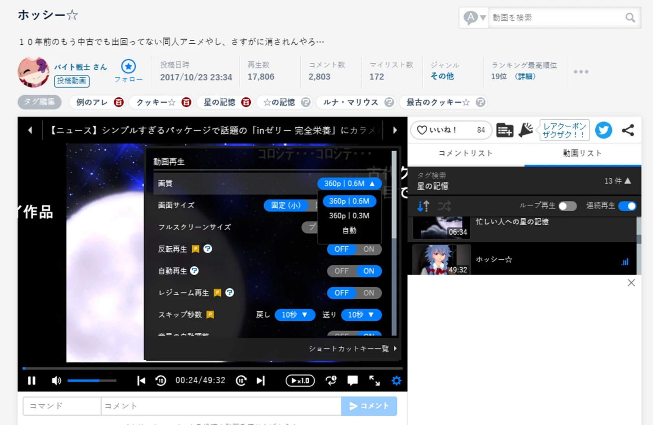This screenshot has height=425, width=653.
Task: Set 反転再生 to OFF
Action: 341,249
